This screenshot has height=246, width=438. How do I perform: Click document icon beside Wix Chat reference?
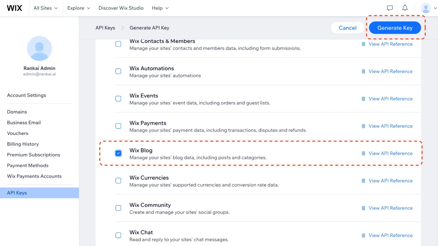click(x=364, y=236)
